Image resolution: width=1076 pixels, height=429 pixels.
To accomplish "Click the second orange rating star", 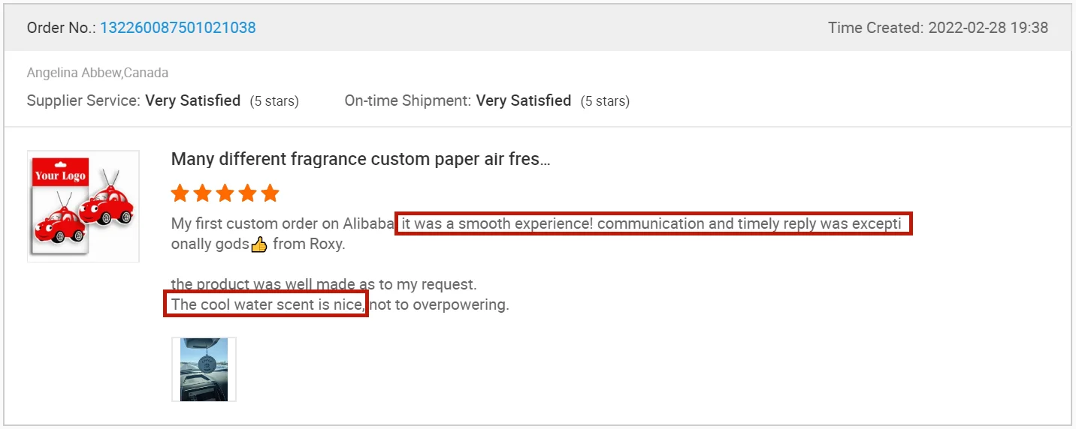I will coord(202,193).
